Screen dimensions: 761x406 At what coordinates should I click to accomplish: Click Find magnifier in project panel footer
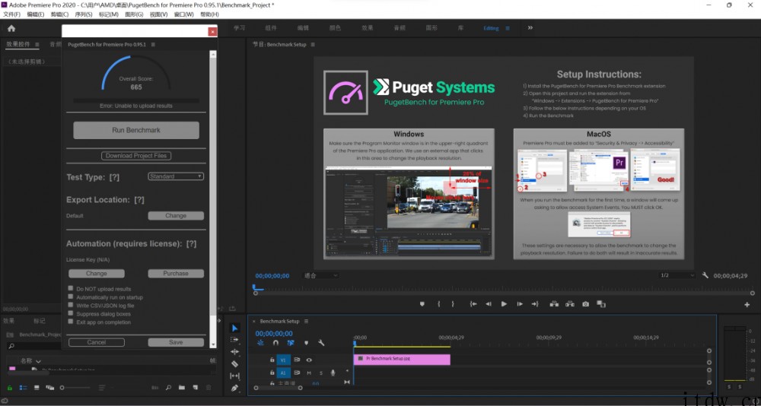point(168,388)
